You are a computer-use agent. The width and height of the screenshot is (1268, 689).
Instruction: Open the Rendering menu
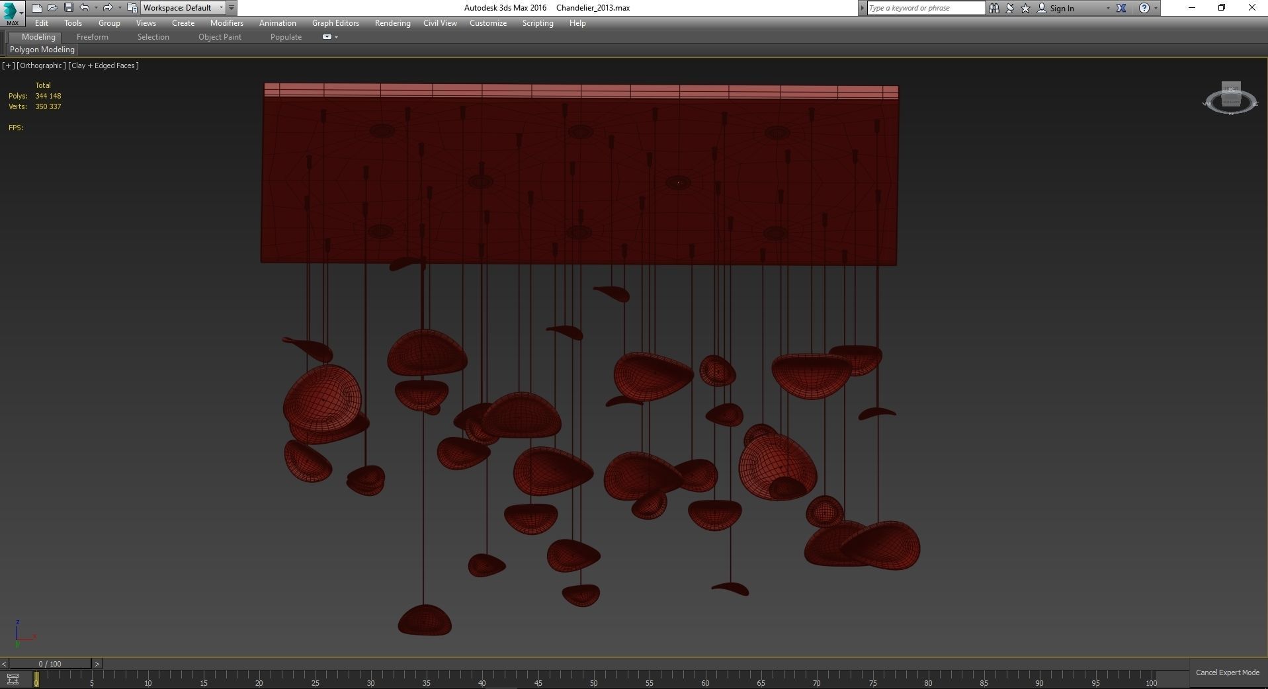(393, 23)
